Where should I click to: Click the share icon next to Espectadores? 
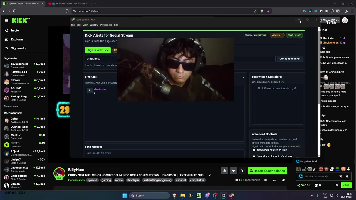(265, 180)
